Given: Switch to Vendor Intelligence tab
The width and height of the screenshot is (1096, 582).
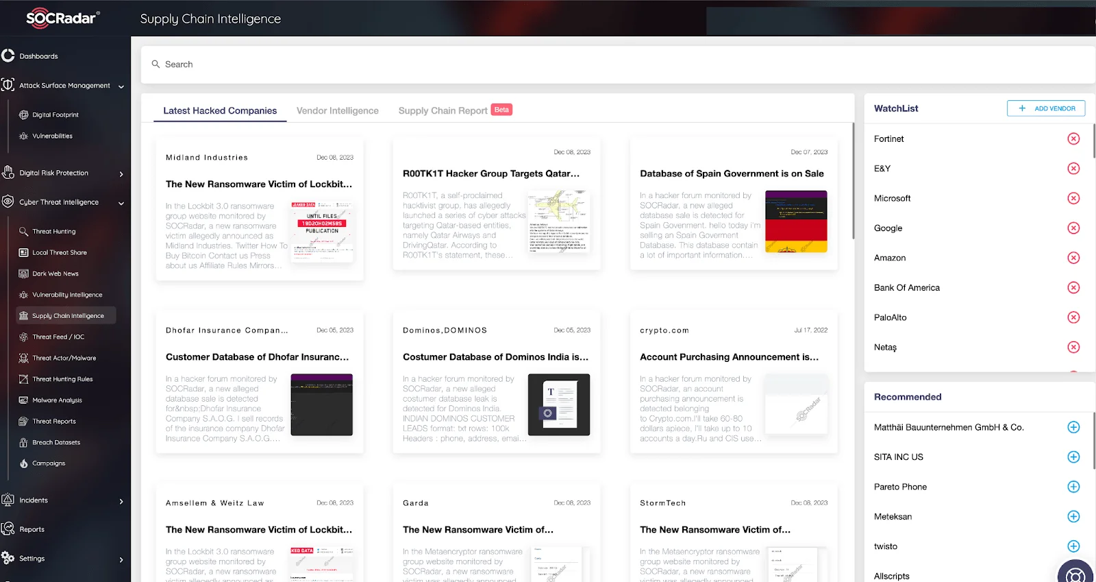Looking at the screenshot, I should click(x=338, y=110).
